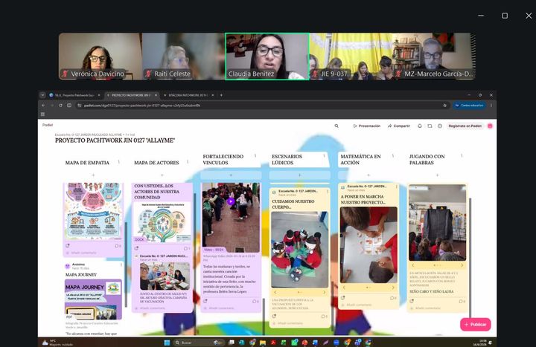Open MATEMÁTICA EN ACCIÓN column options menu

click(393, 156)
